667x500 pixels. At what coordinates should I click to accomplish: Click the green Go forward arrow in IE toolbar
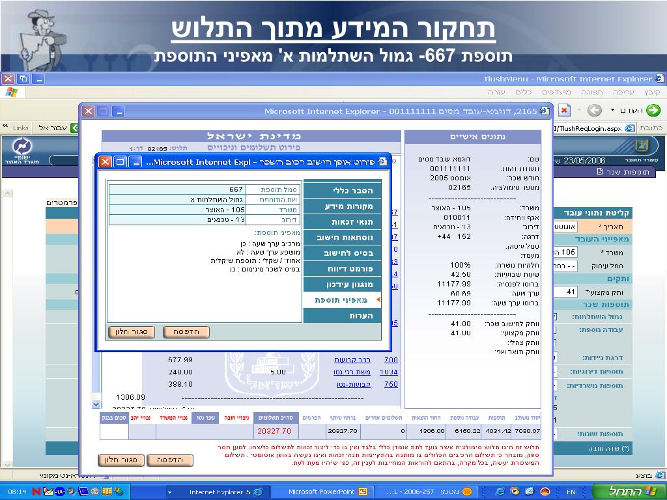653,111
